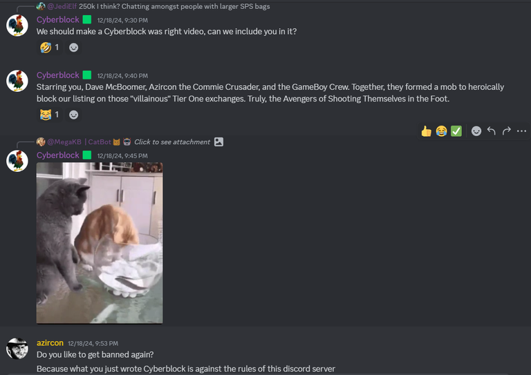Image resolution: width=531 pixels, height=375 pixels.
Task: React with thumbs up emoji in hover toolbar
Action: point(426,131)
